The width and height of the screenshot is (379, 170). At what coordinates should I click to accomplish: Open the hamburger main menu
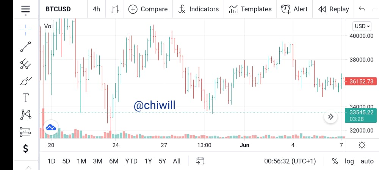25,9
